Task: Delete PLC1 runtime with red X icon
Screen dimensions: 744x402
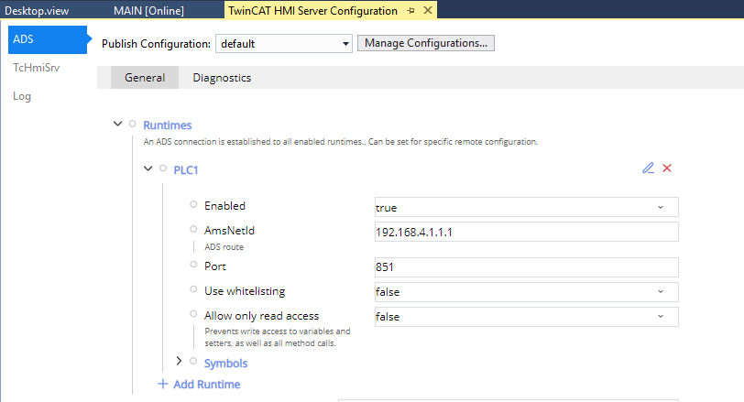Action: (x=667, y=168)
